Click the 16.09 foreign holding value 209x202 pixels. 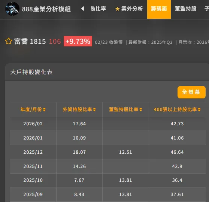(79, 138)
